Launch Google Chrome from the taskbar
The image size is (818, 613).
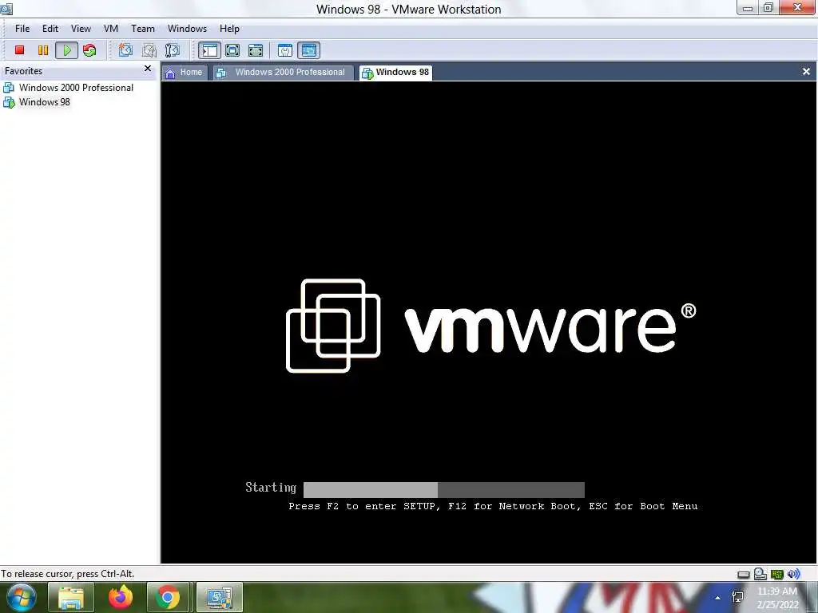coord(168,597)
